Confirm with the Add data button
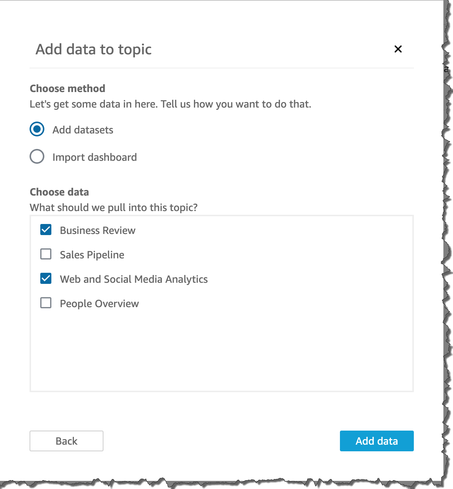Viewport: 453px width, 489px height. point(377,441)
